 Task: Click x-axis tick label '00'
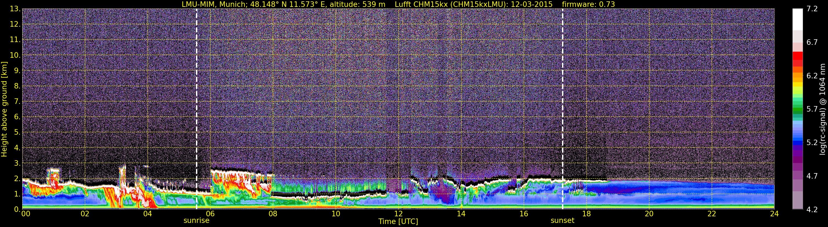coord(26,214)
